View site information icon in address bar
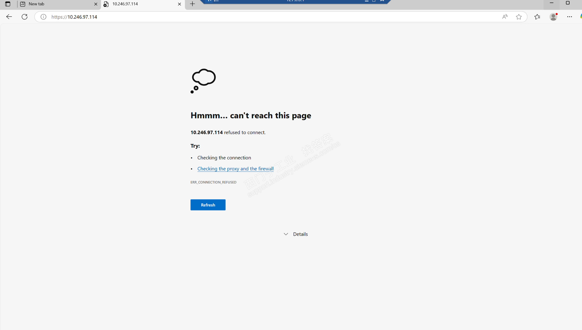Screen dimensions: 582x330 43,17
